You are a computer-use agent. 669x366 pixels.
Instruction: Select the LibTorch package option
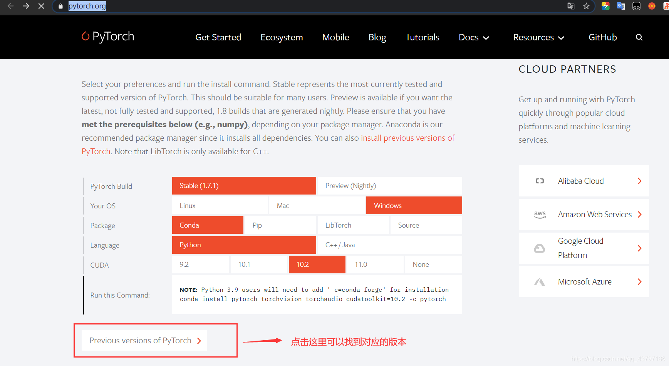[x=353, y=225]
